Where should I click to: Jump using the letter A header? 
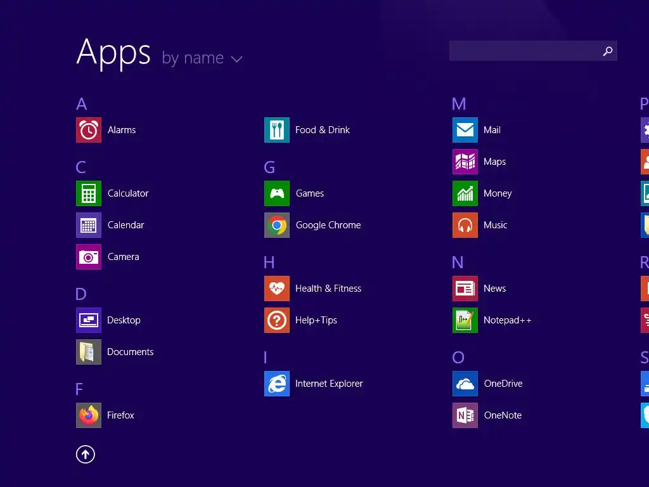(82, 104)
